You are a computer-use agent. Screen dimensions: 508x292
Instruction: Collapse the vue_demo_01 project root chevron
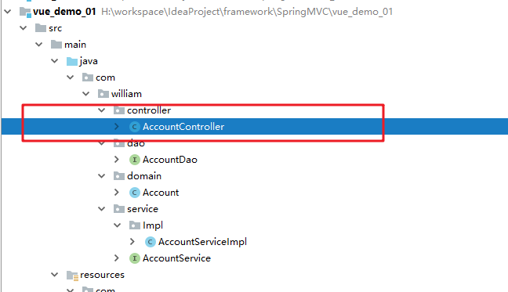(x=8, y=12)
